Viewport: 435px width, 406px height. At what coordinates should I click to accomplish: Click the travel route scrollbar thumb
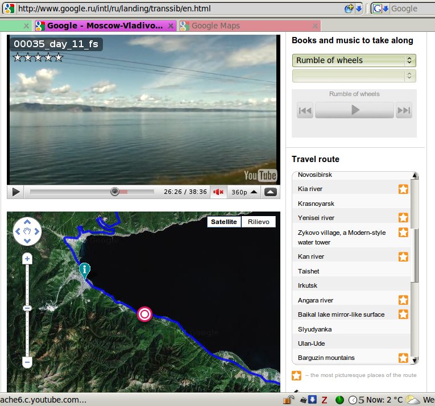point(416,255)
